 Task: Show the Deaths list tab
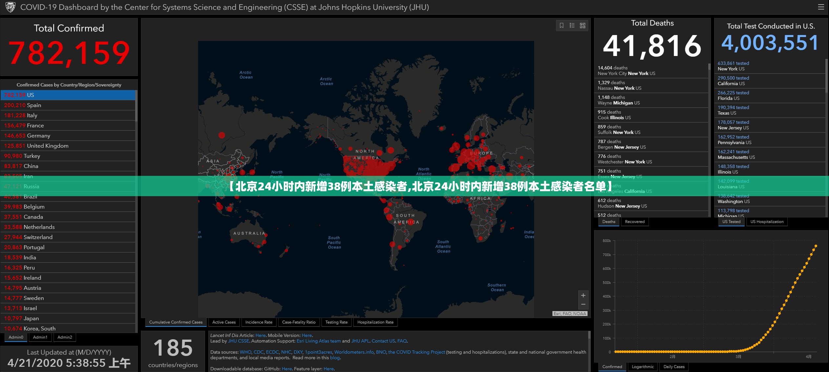pyautogui.click(x=609, y=222)
